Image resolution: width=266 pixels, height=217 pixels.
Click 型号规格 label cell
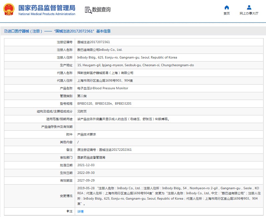coord(66,104)
